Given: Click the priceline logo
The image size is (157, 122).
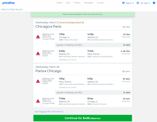Looking at the screenshot, I should point(9,3).
